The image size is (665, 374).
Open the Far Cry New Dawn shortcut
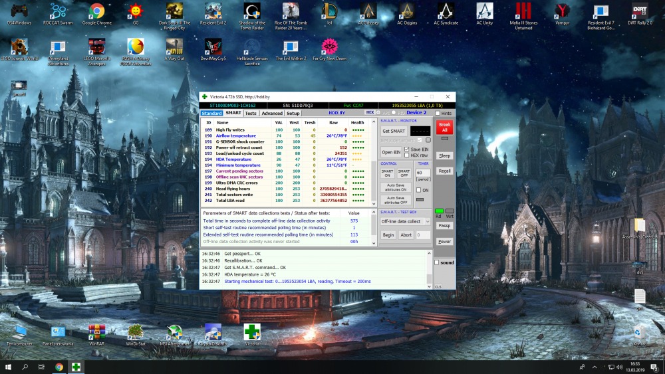pos(329,47)
